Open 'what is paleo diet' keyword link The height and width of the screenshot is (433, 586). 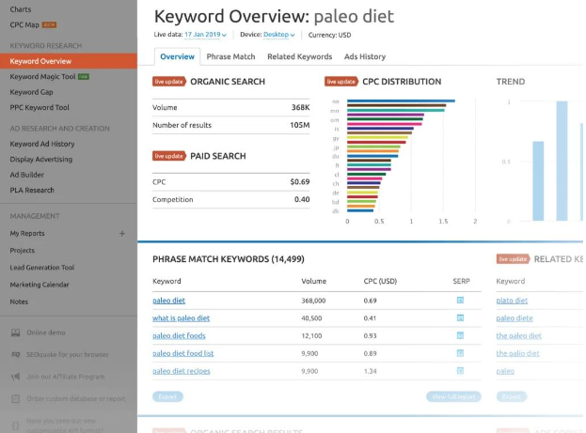(x=181, y=318)
